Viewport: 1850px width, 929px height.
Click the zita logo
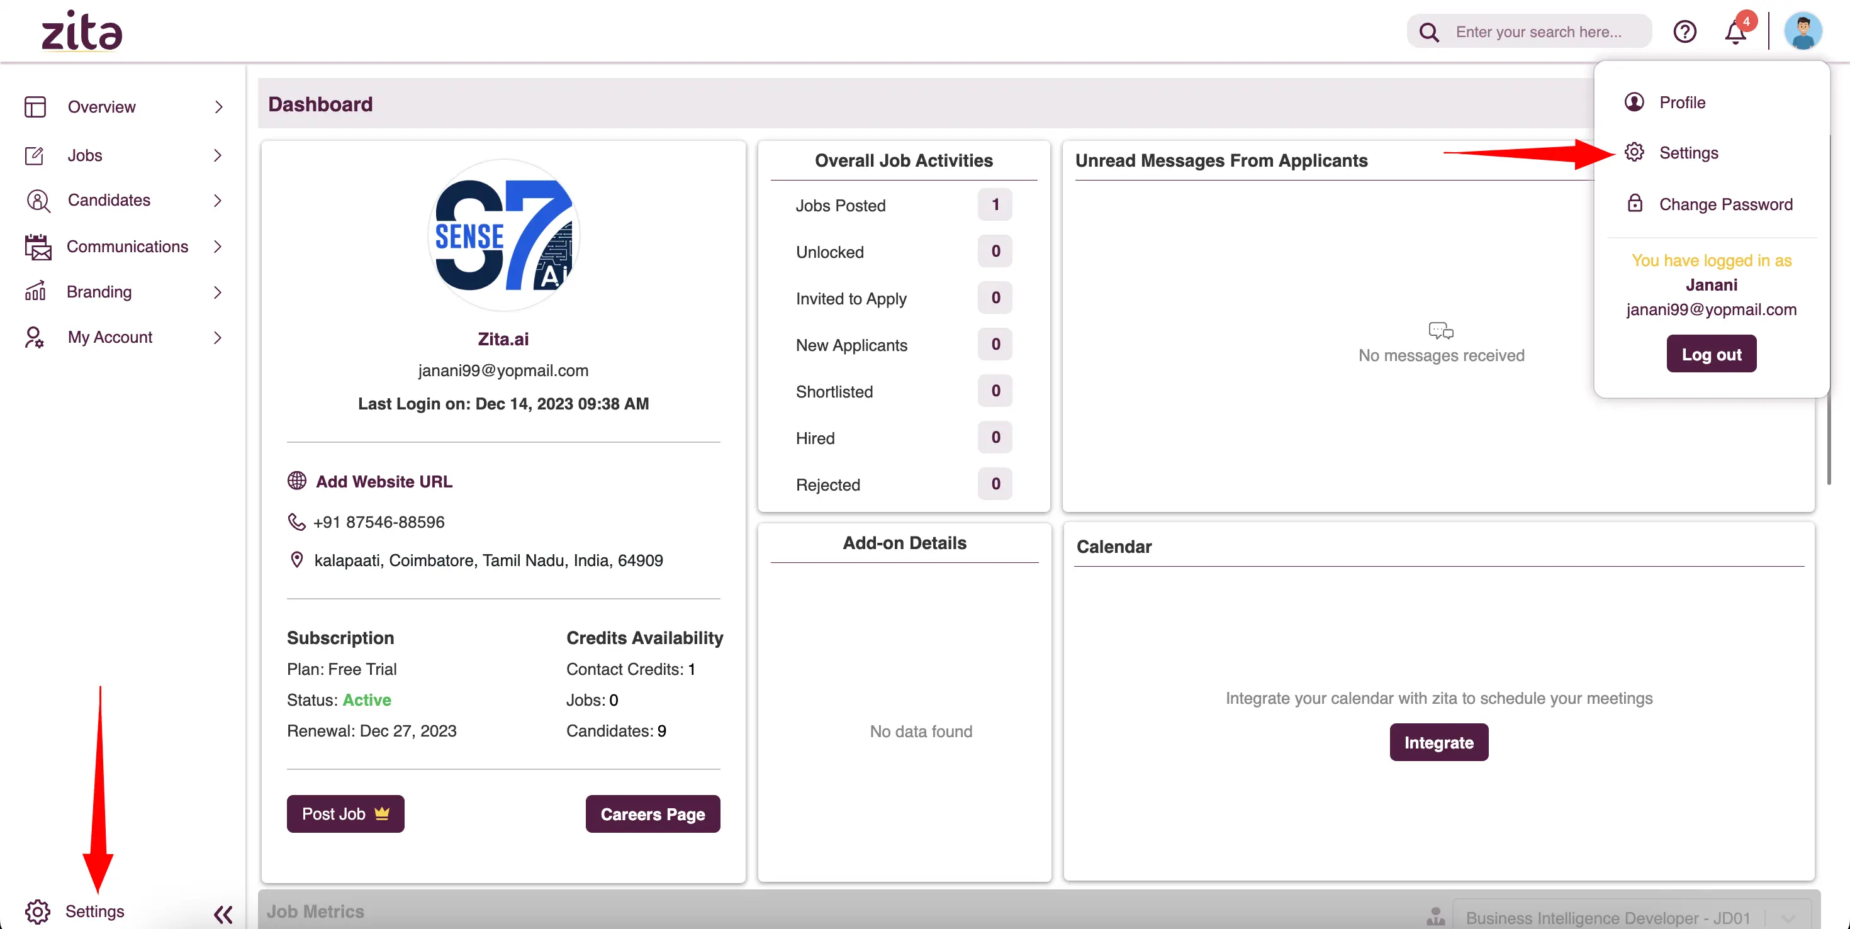tap(82, 31)
